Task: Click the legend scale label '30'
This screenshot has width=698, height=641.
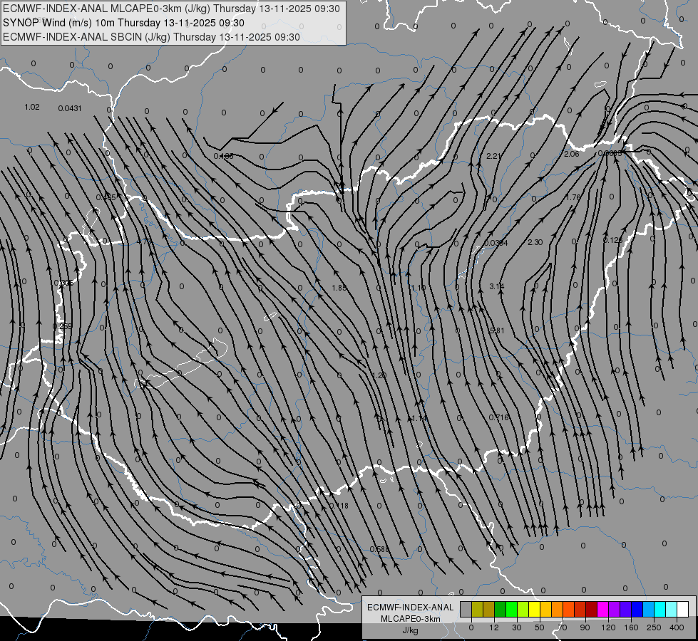Action: click(x=517, y=627)
